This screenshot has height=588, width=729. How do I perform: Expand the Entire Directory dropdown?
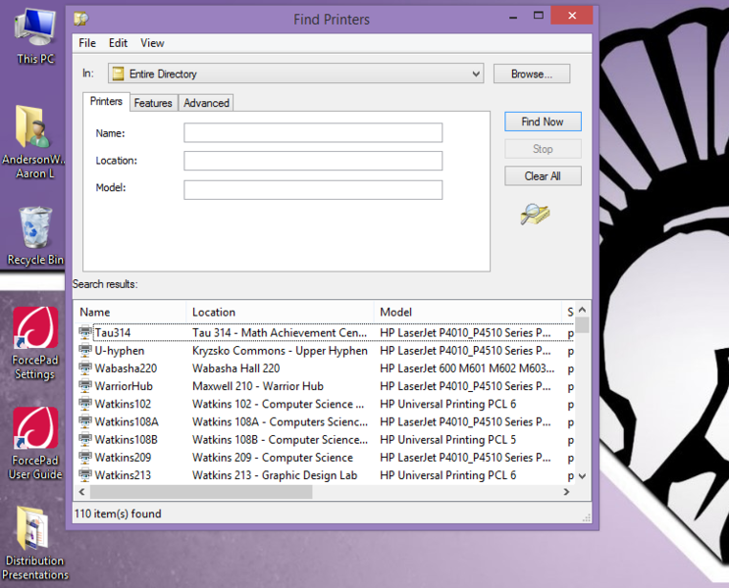476,73
